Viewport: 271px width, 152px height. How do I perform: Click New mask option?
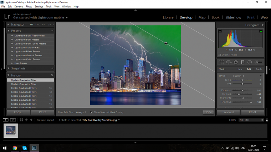[x=240, y=69]
